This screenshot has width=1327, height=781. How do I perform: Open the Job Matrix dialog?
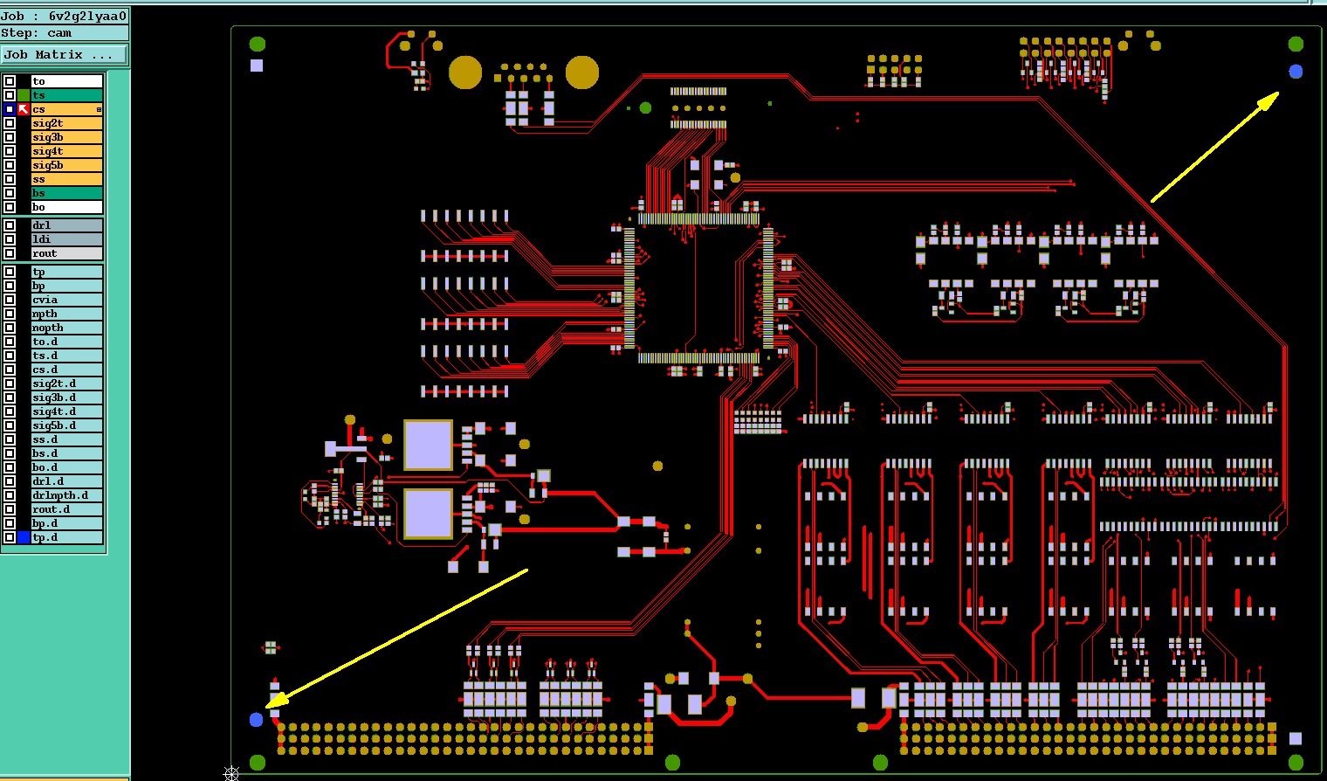pyautogui.click(x=64, y=54)
